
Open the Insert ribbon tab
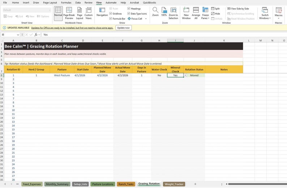tap(26, 3)
